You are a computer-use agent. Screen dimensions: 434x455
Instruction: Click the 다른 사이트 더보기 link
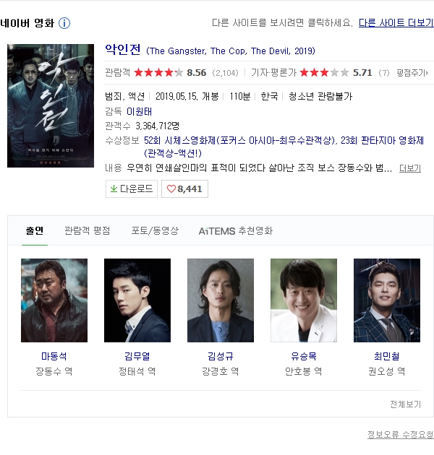(396, 22)
